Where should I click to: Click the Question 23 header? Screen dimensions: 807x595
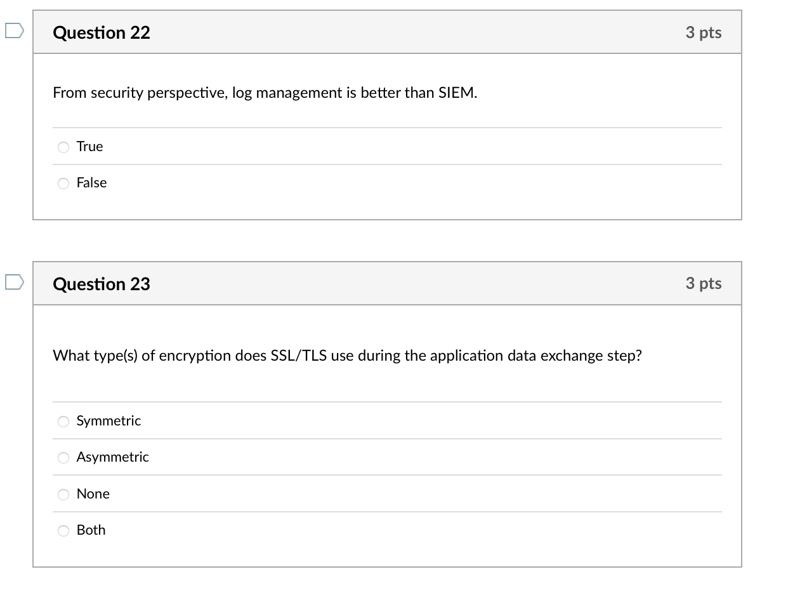click(101, 284)
